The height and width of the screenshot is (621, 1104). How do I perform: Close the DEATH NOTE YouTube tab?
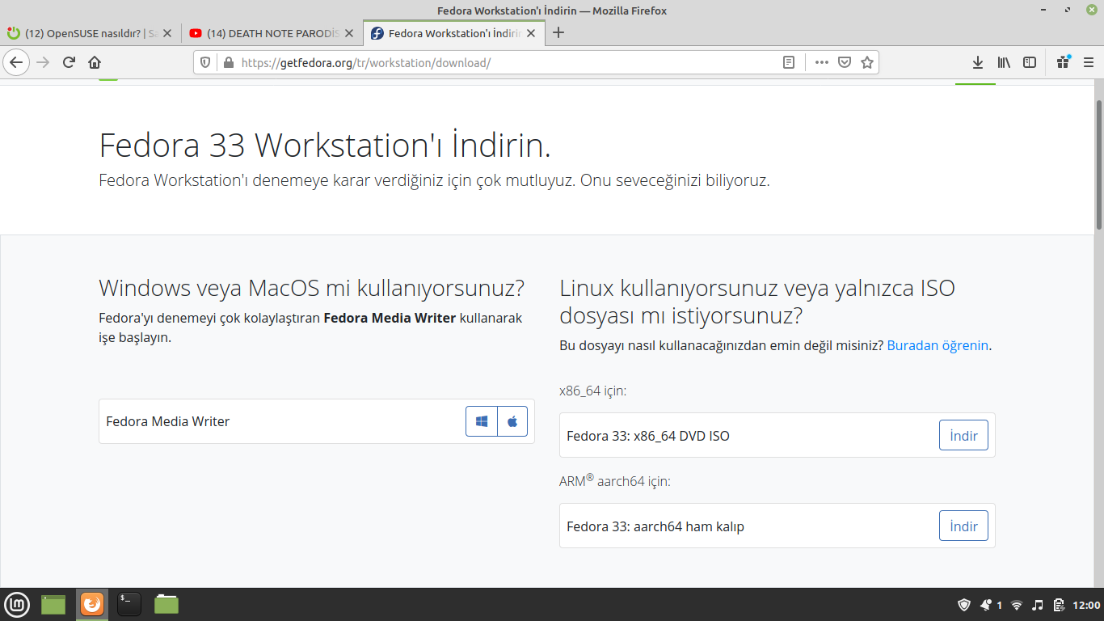(x=349, y=33)
